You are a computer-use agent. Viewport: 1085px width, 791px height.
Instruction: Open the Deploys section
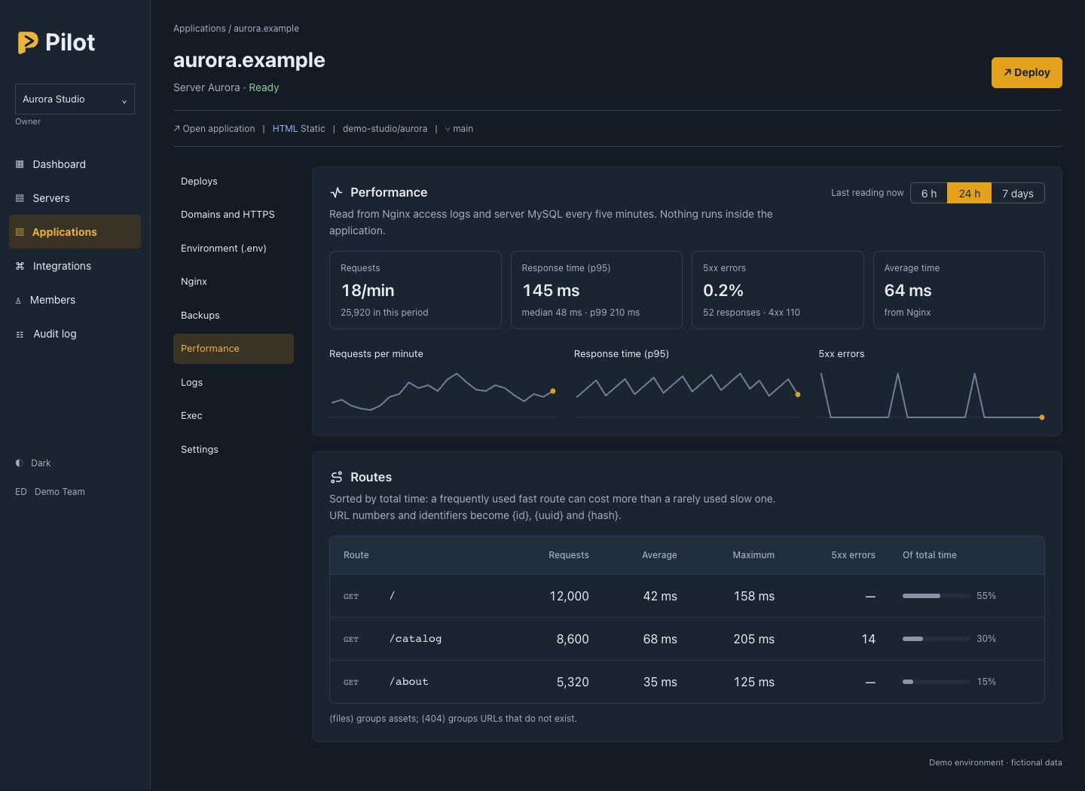click(234, 182)
